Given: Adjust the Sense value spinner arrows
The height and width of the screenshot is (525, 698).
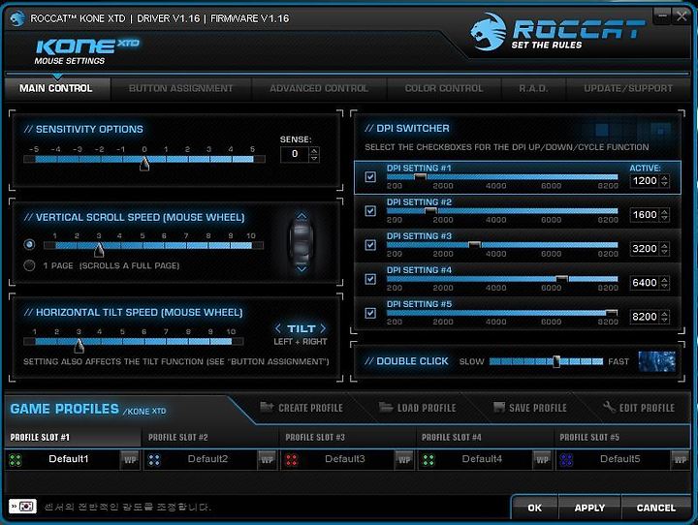Looking at the screenshot, I should (x=314, y=154).
